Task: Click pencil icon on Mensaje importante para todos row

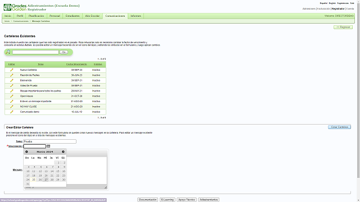Action: tap(11, 91)
